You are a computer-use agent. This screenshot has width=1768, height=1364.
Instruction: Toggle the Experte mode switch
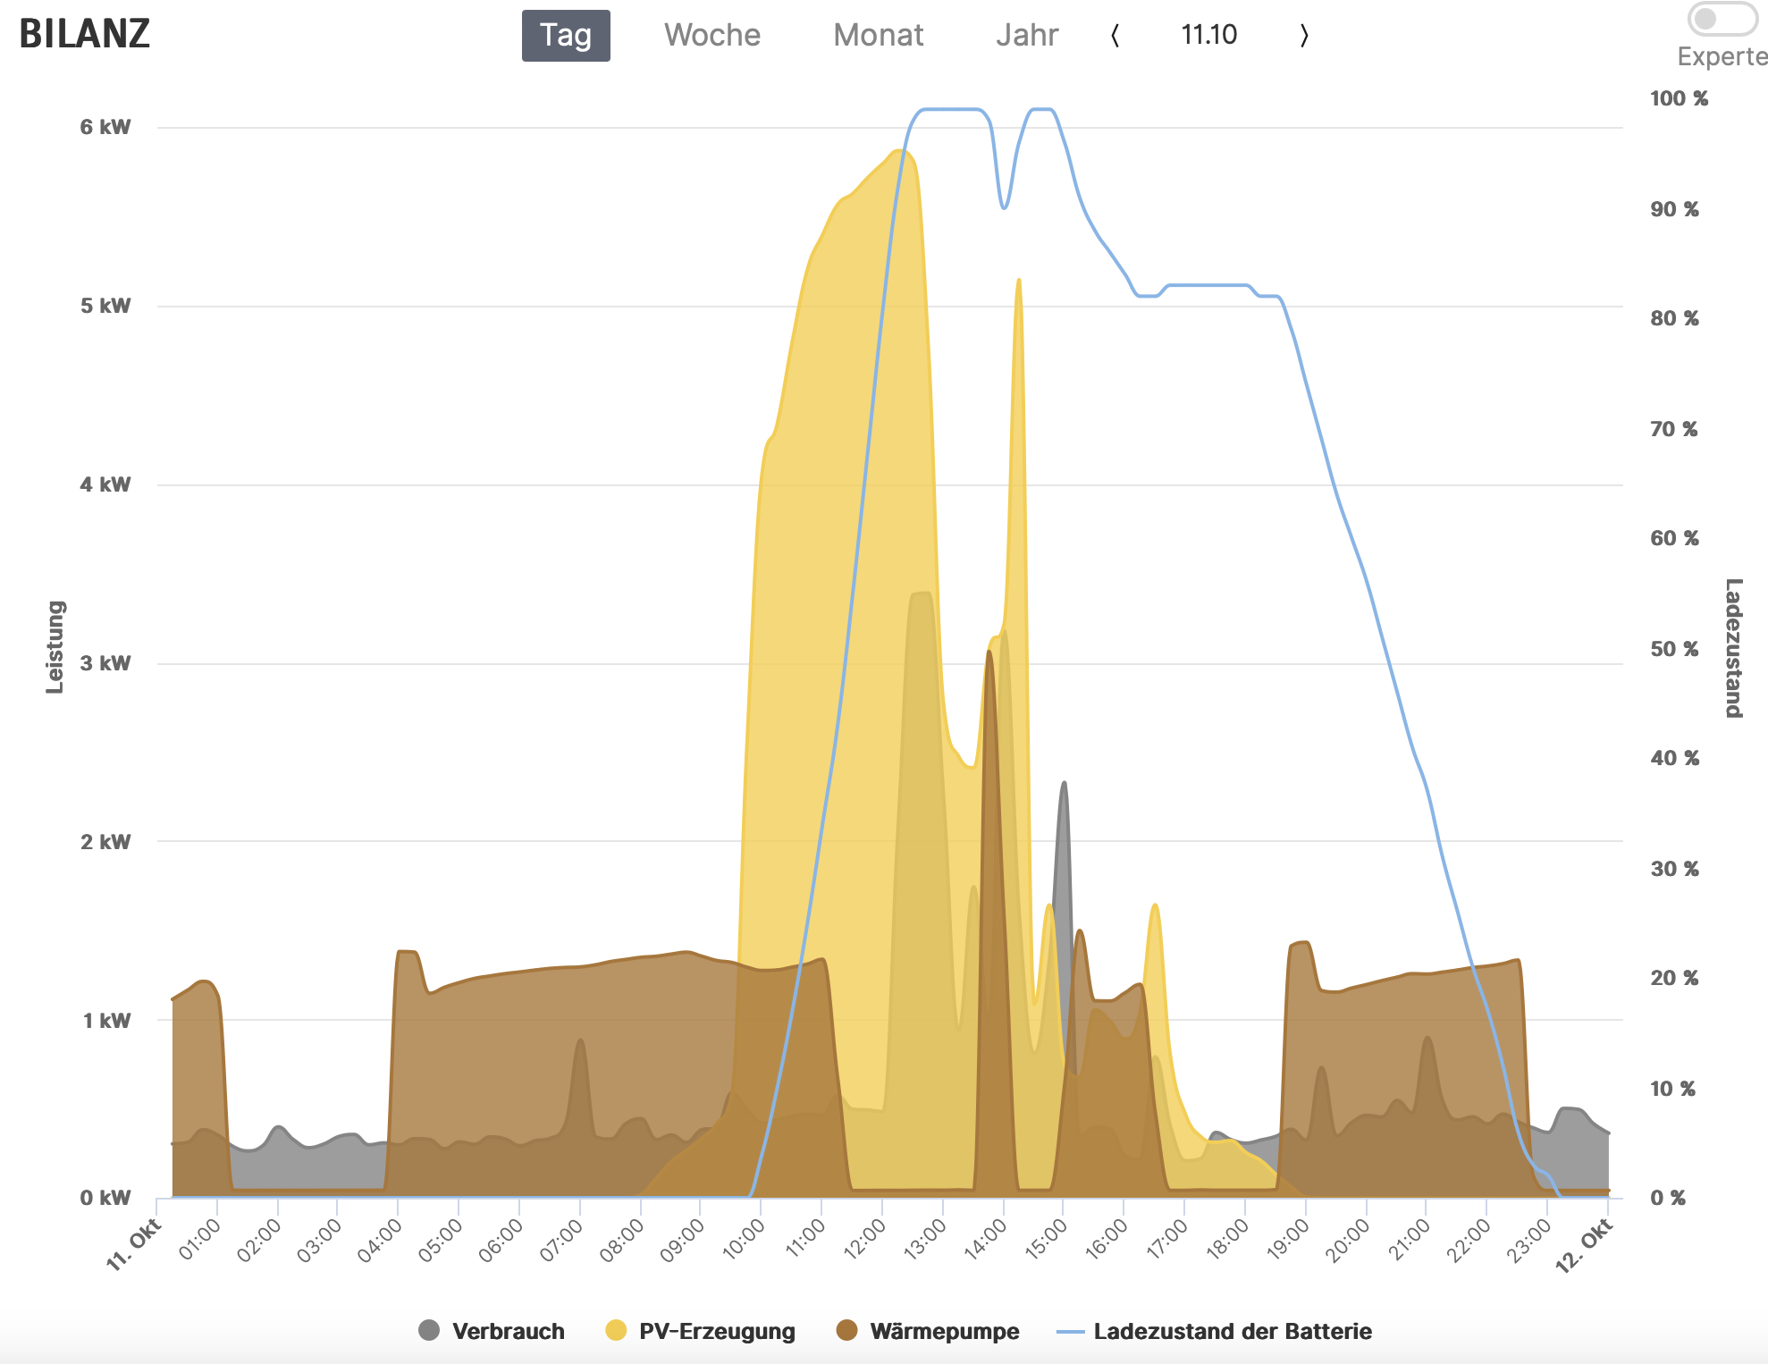(1722, 19)
